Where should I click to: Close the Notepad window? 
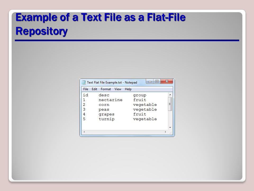point(167,81)
